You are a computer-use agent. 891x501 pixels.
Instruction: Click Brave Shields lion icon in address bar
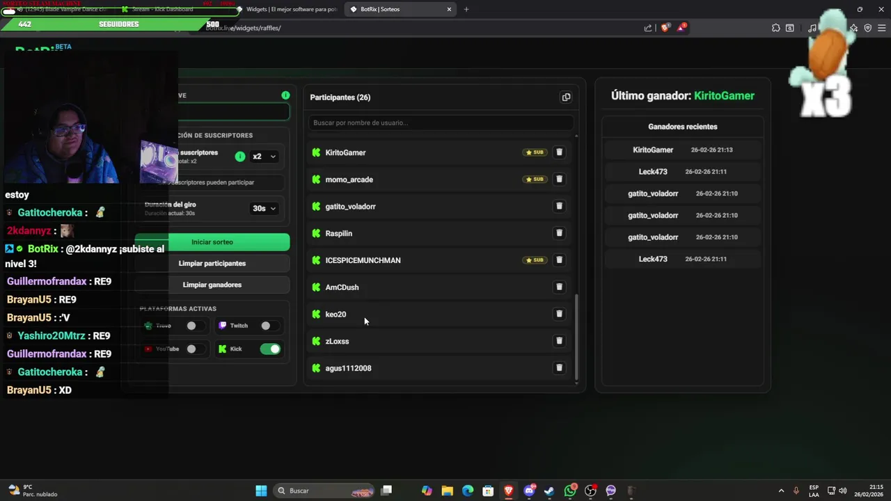point(665,28)
